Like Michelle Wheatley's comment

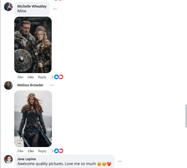point(31,77)
